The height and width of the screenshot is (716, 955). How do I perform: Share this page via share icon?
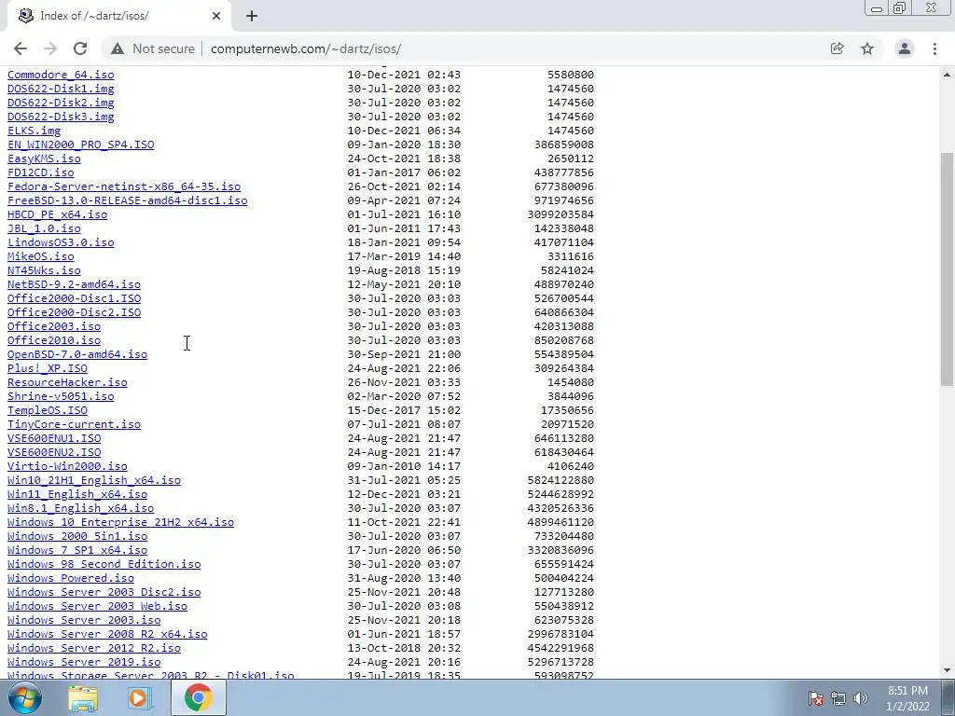[x=837, y=48]
